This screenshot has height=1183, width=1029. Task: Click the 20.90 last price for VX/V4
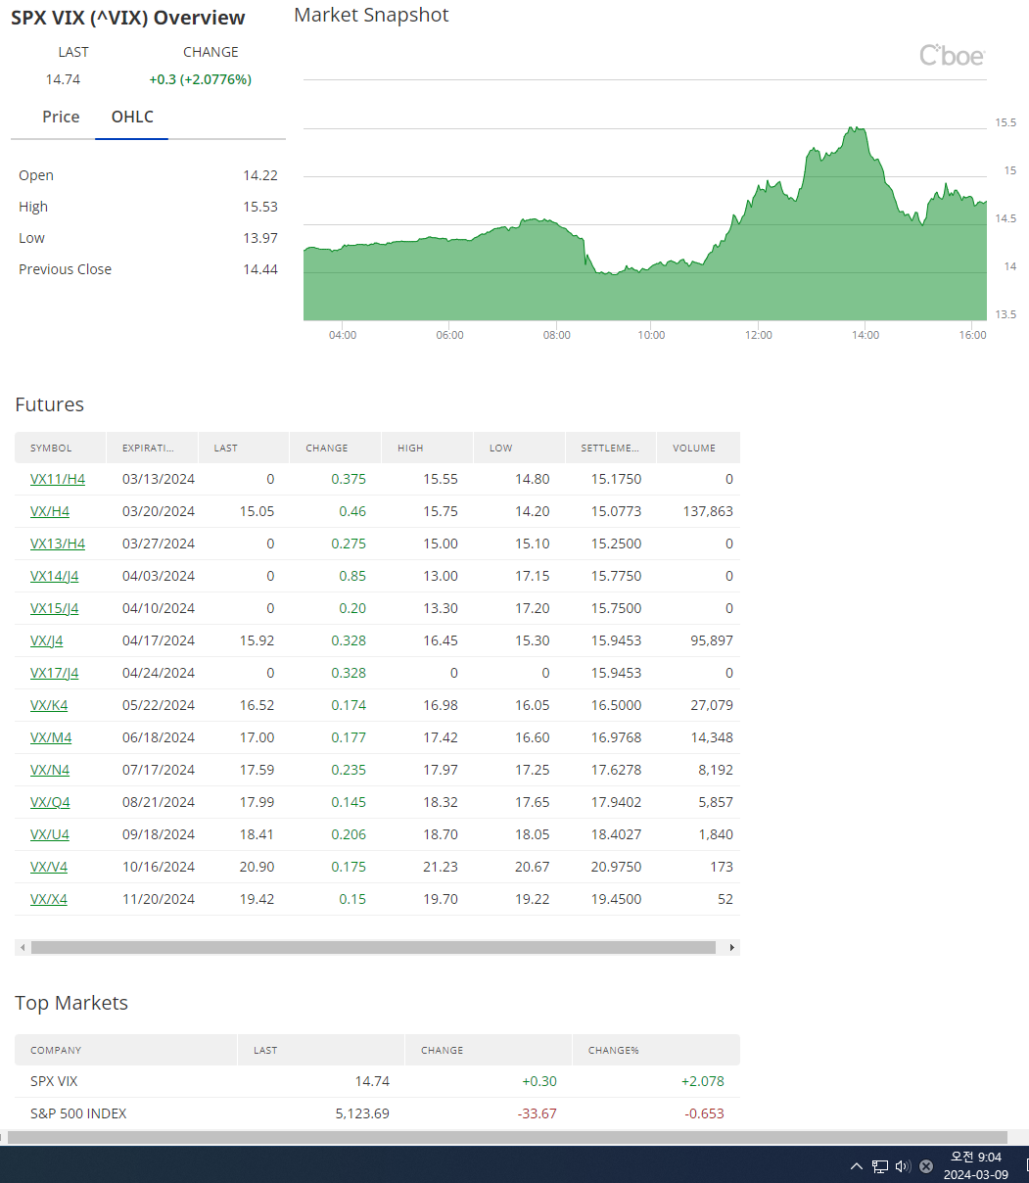(x=257, y=867)
